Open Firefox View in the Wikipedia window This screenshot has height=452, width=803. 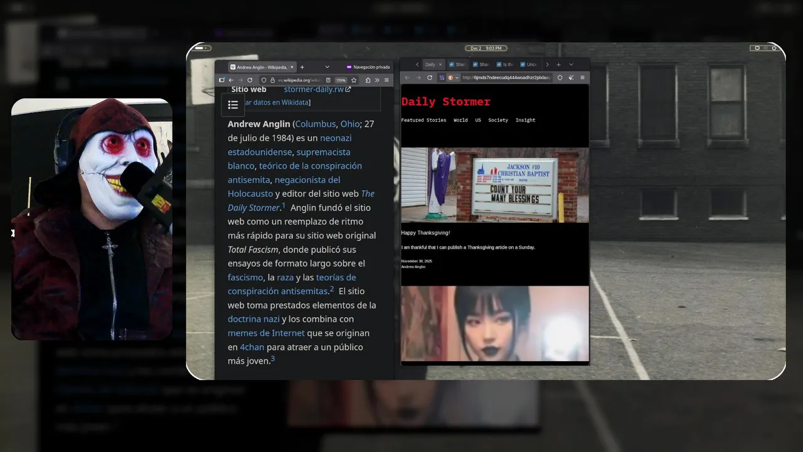click(221, 80)
